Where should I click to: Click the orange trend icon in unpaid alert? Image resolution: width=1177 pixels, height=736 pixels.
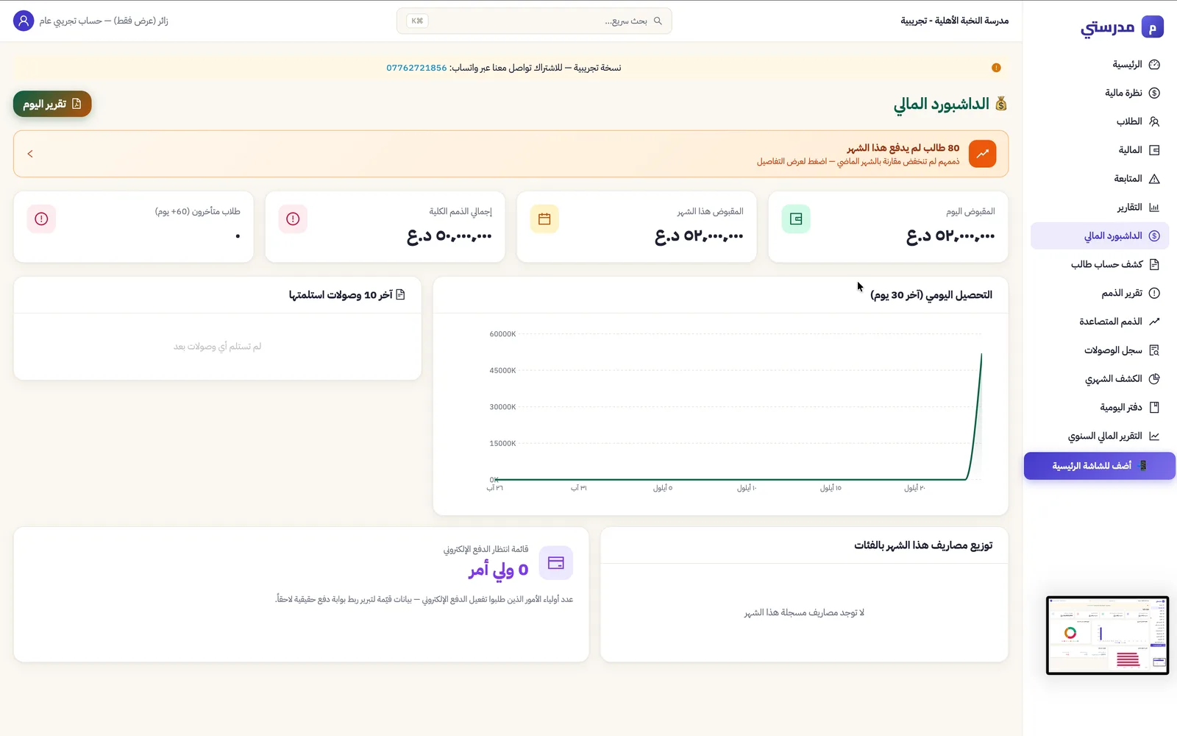(983, 154)
